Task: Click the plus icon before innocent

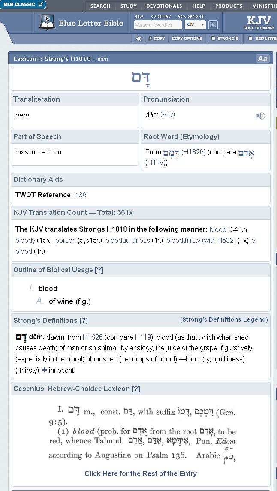Action: coord(45,370)
